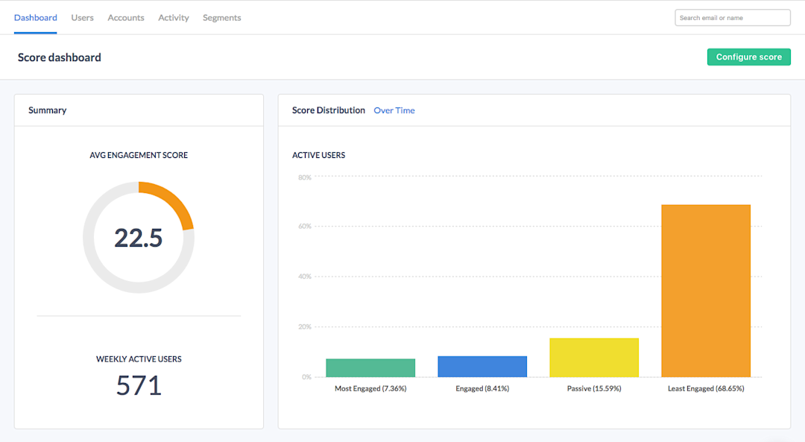Click the green Most Engaged bar
This screenshot has height=442, width=805.
point(370,368)
